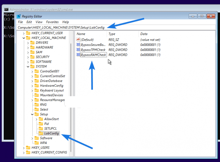Click the BypassRAMCheck DWORD value icon

pyautogui.click(x=78, y=55)
